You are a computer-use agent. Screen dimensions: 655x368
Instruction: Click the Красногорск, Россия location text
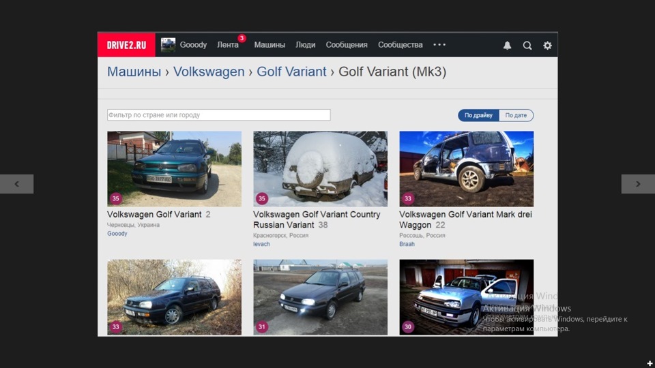(280, 235)
